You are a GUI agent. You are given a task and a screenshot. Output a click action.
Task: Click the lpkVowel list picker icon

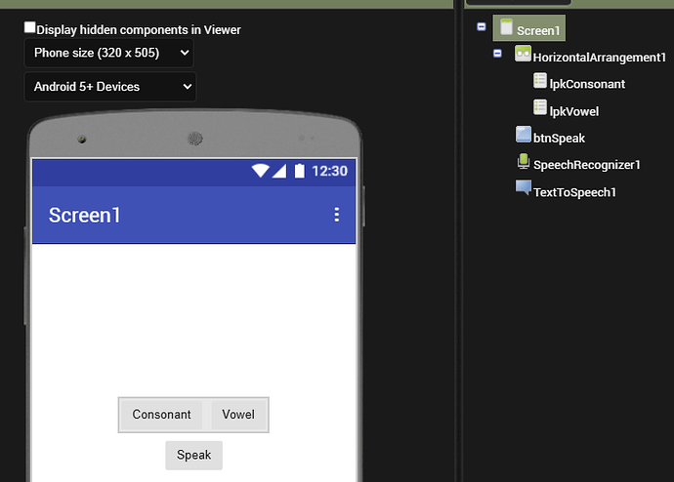click(x=539, y=110)
